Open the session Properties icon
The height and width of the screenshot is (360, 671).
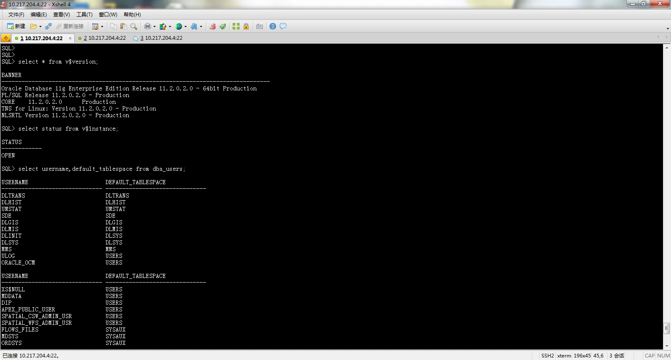pyautogui.click(x=95, y=26)
